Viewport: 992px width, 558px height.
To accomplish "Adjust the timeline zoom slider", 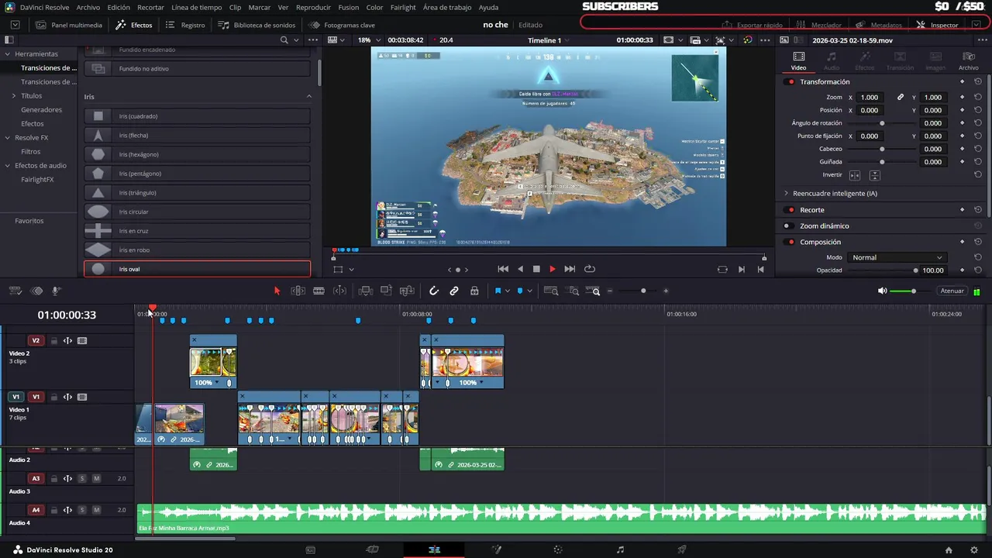I will pyautogui.click(x=642, y=291).
